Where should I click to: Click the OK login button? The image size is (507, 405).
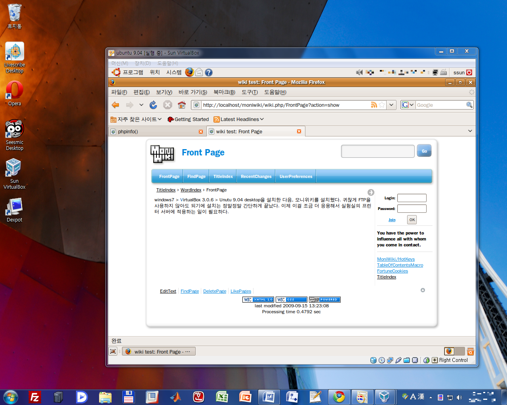pos(412,220)
